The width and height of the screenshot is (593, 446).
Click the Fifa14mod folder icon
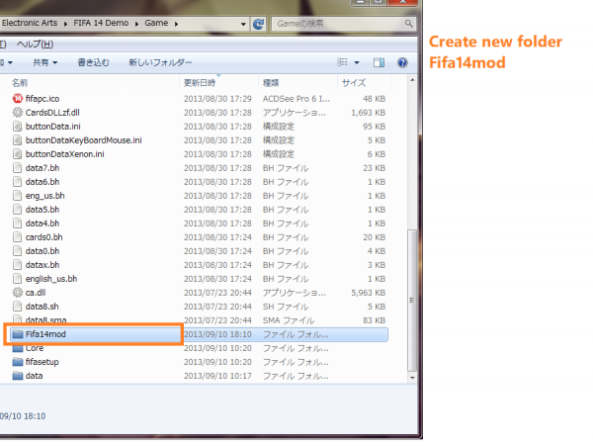pyautogui.click(x=18, y=334)
